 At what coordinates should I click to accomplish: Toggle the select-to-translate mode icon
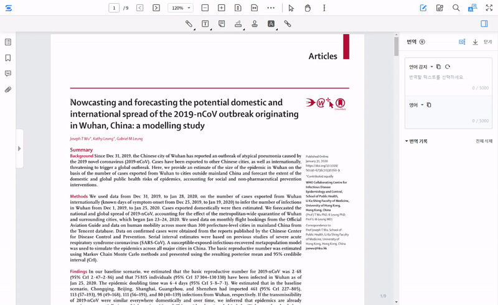pyautogui.click(x=462, y=42)
